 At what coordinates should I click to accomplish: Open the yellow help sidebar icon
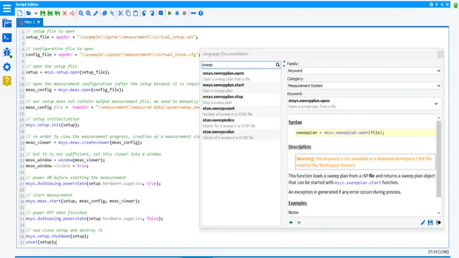7,81
